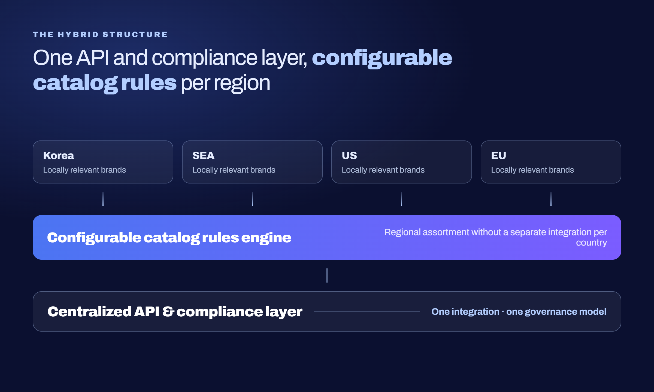Viewport: 654px width, 392px height.
Task: Click 'Locally relevant brands' under EU
Action: click(532, 170)
